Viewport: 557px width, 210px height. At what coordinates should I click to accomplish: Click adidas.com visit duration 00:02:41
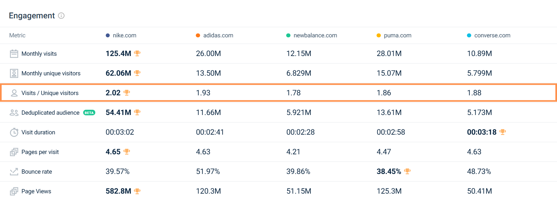click(210, 132)
